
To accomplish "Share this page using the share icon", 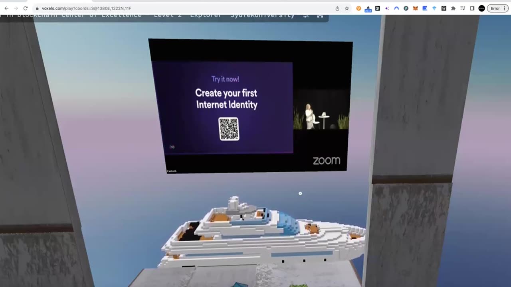I will click(x=337, y=8).
